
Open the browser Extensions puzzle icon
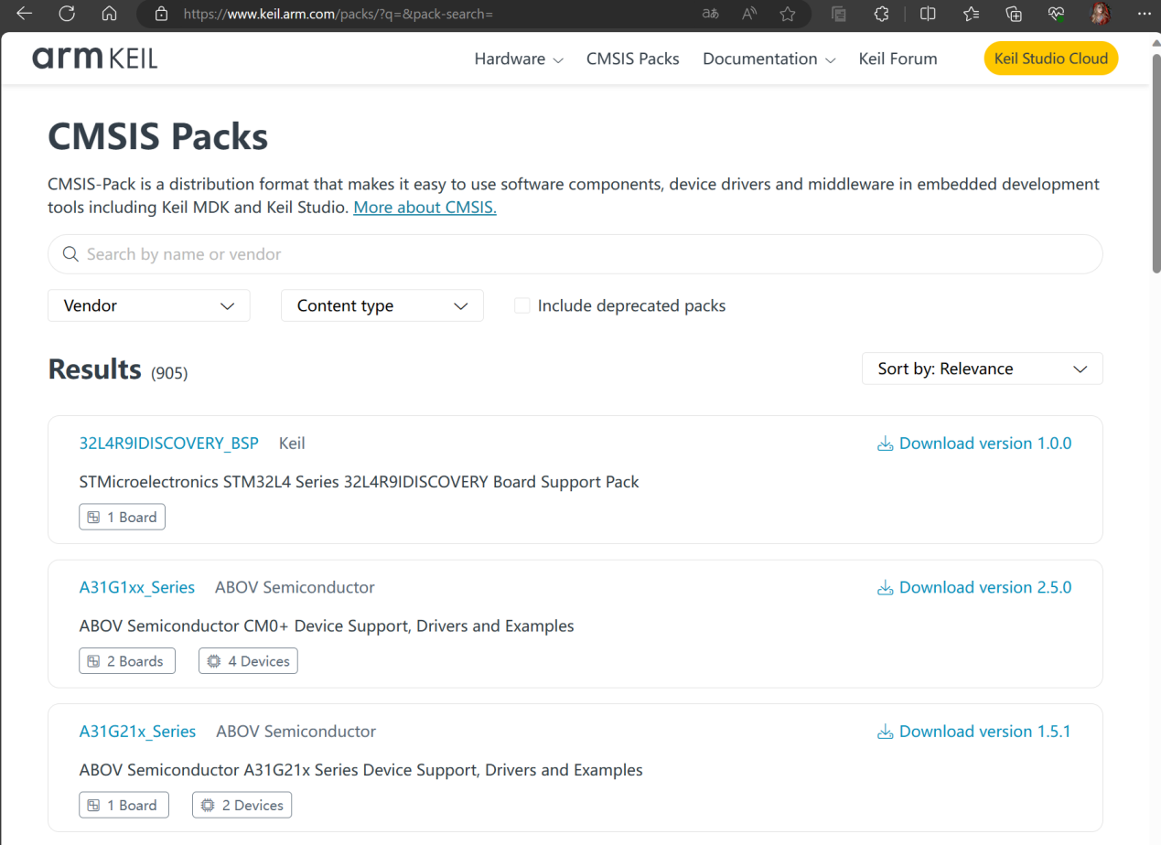click(x=882, y=14)
